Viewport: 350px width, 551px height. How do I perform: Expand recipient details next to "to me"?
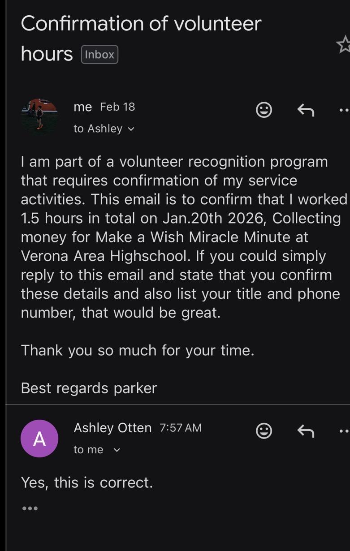click(117, 450)
